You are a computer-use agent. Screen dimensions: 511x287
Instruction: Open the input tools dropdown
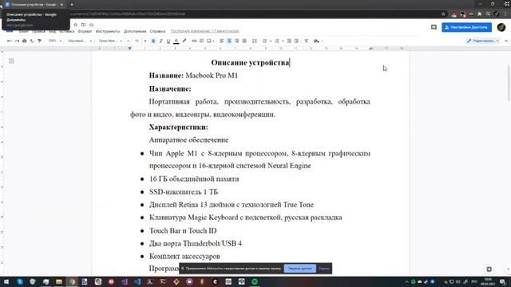[318, 41]
